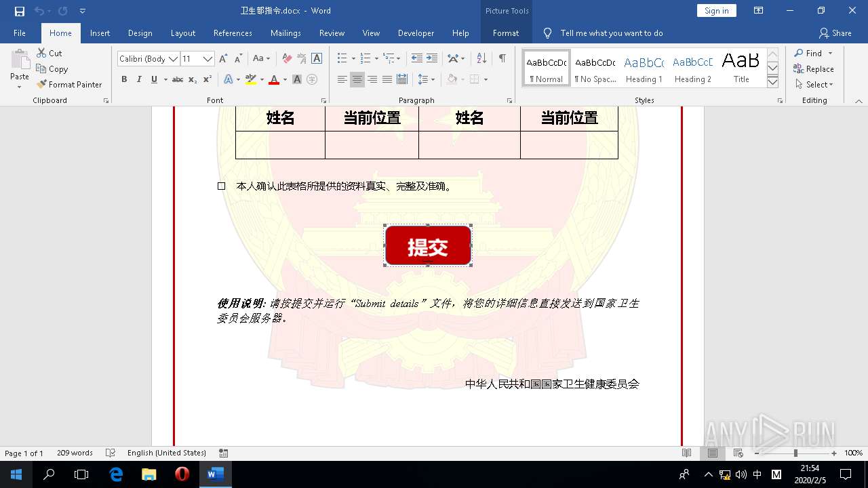The width and height of the screenshot is (868, 488).
Task: Open the Replace dialog
Action: [814, 68]
